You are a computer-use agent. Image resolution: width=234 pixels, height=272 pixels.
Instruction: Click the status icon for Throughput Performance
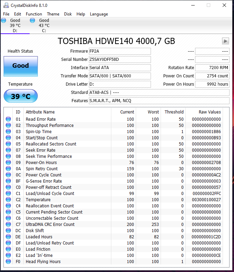coord(8,125)
